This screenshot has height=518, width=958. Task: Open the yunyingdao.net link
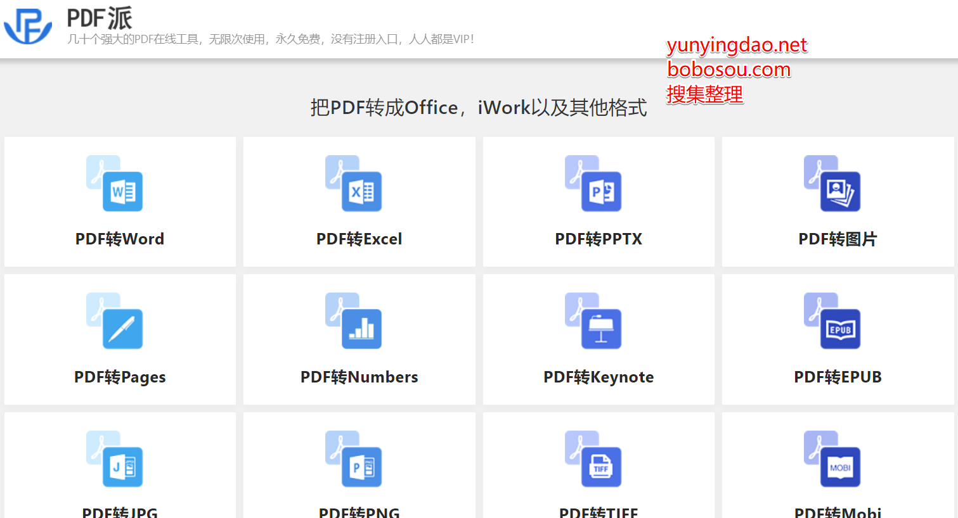[735, 45]
